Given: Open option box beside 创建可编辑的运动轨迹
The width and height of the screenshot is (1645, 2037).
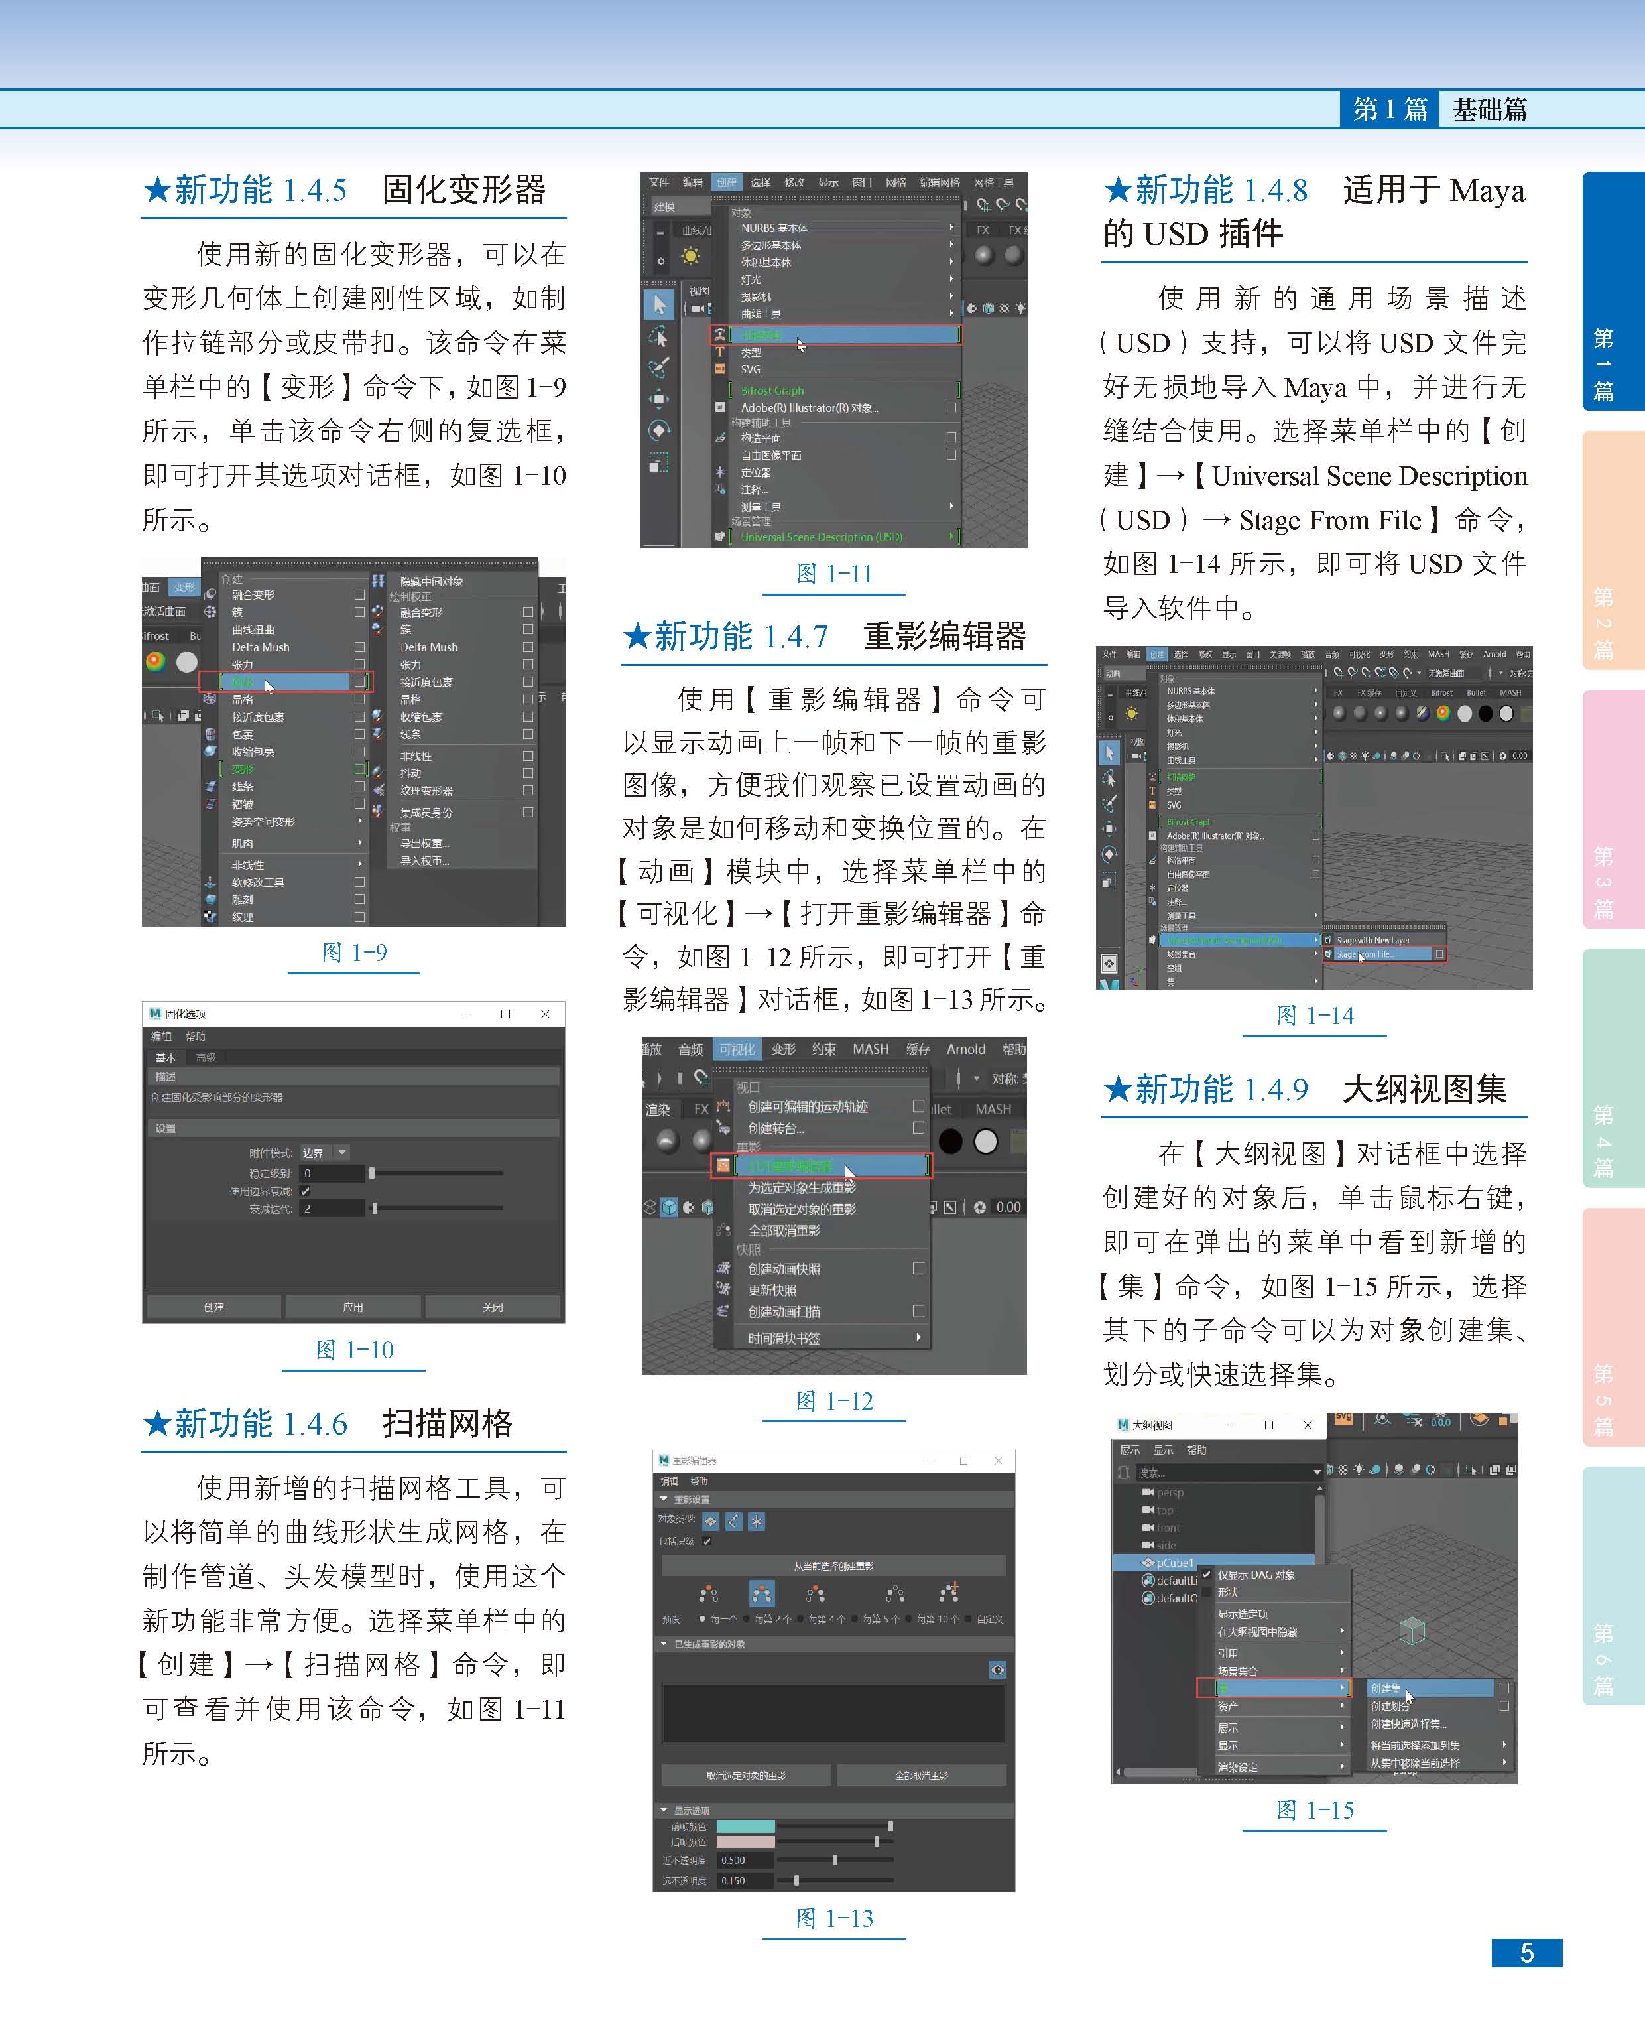Looking at the screenshot, I should [x=918, y=1106].
